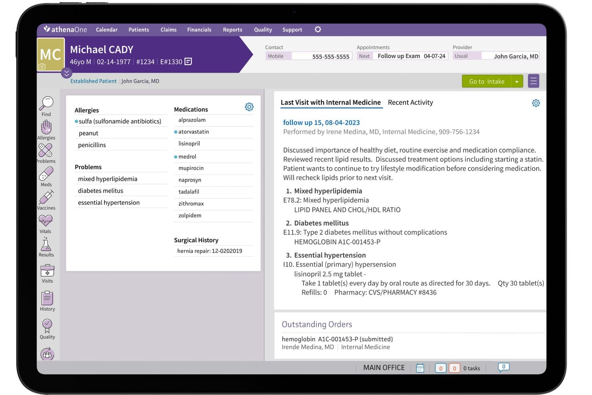Open the Calendar menu

pos(107,30)
